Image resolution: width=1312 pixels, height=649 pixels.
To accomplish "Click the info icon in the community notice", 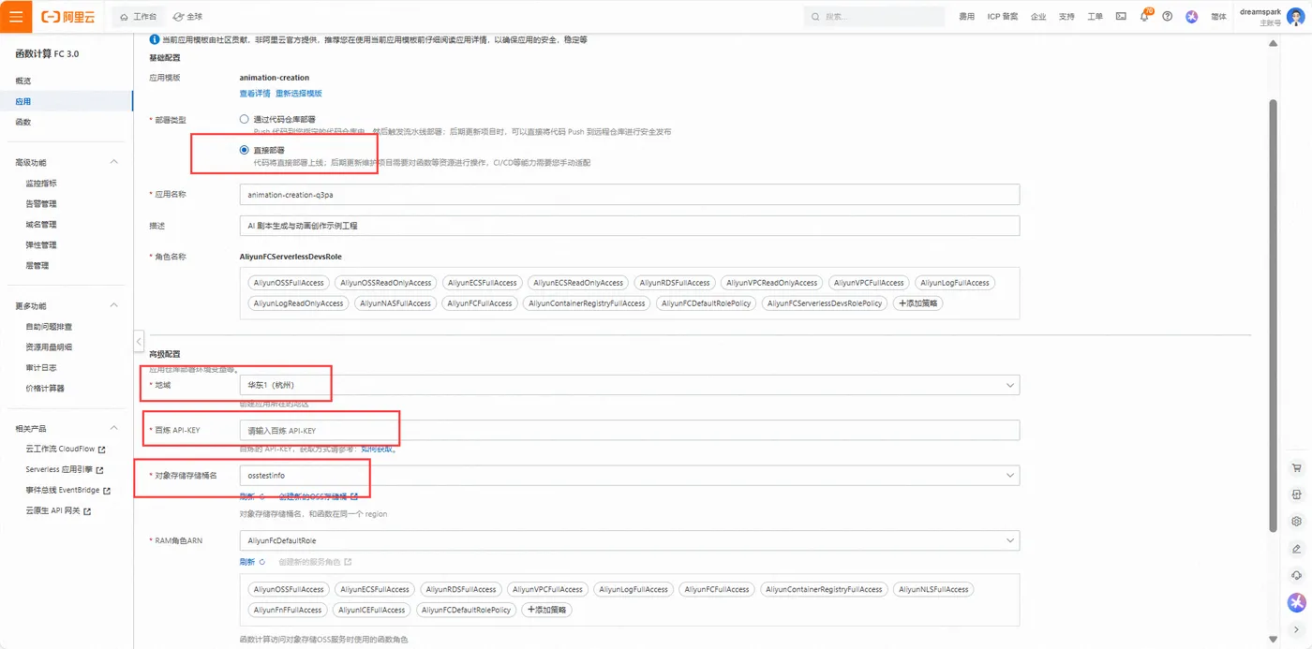I will (x=155, y=40).
